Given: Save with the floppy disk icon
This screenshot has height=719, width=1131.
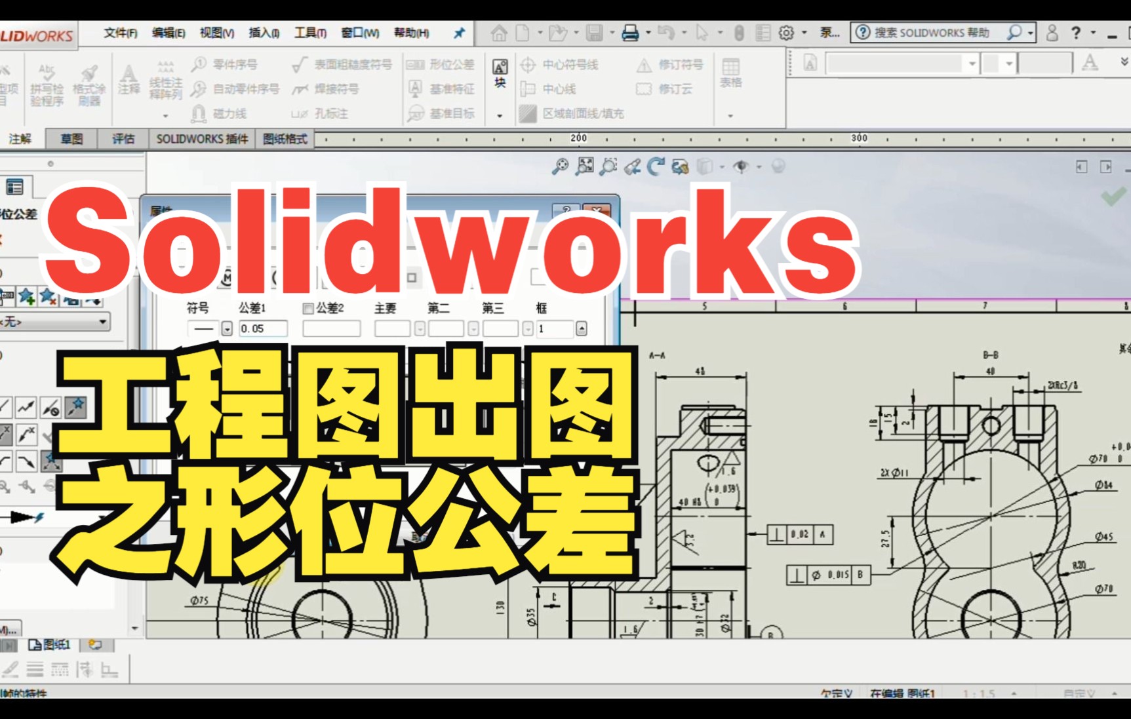Looking at the screenshot, I should tap(594, 33).
